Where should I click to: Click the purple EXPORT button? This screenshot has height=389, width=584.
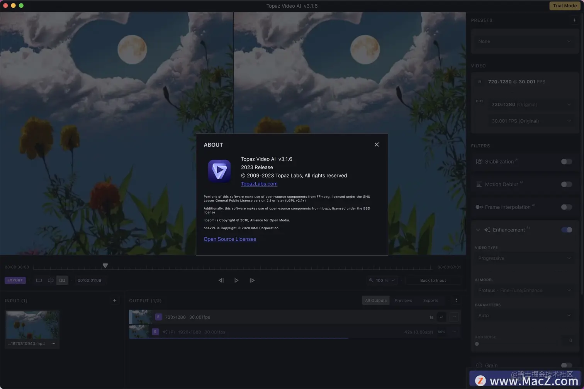click(x=15, y=280)
